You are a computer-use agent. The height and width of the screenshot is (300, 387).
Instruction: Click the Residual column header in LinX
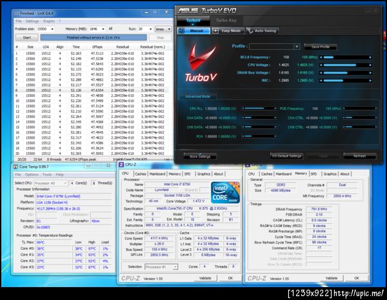coord(123,47)
